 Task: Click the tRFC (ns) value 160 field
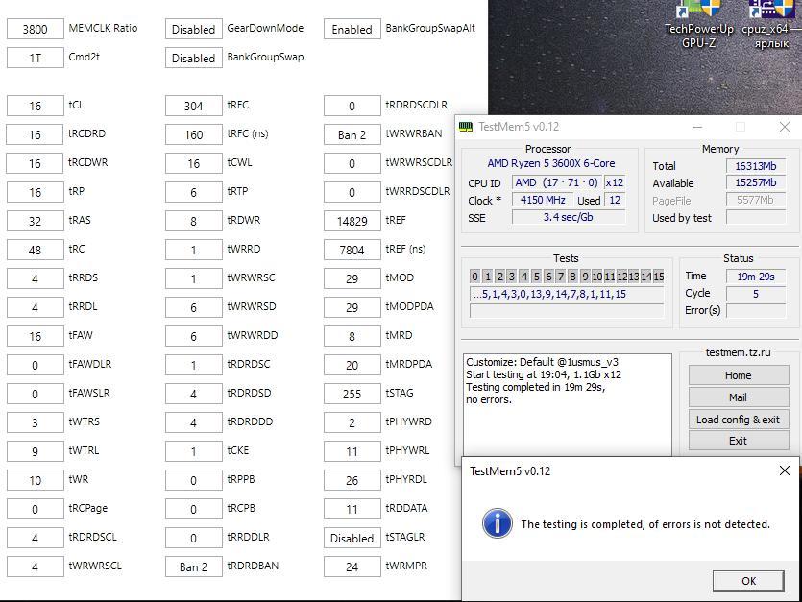[194, 134]
